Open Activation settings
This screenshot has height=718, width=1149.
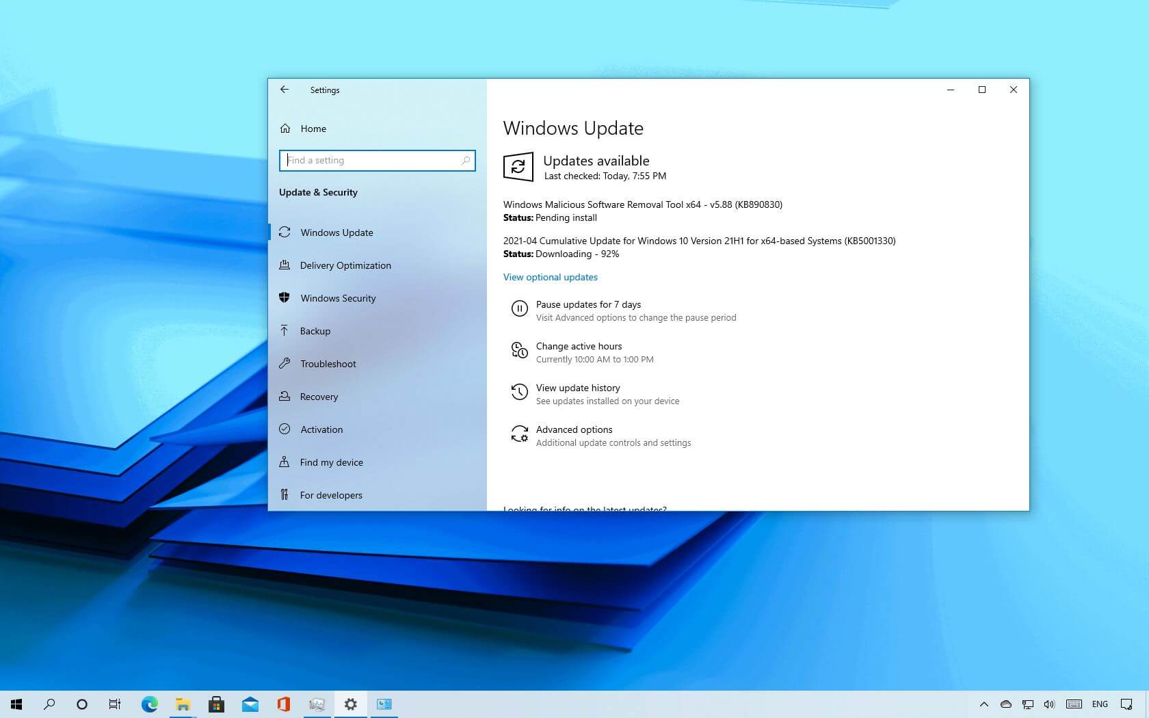[377, 429]
